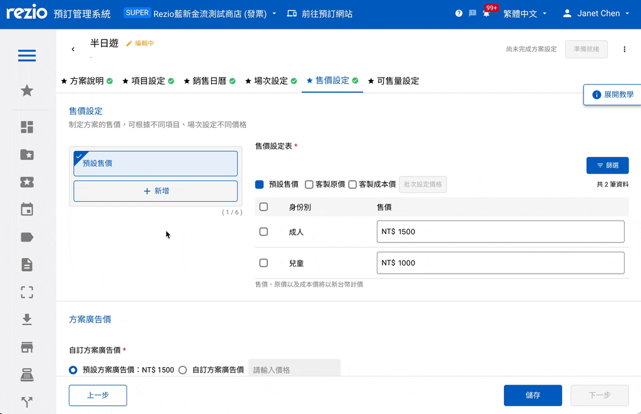Open the storefront sidebar icon
The width and height of the screenshot is (641, 414).
pyautogui.click(x=27, y=348)
